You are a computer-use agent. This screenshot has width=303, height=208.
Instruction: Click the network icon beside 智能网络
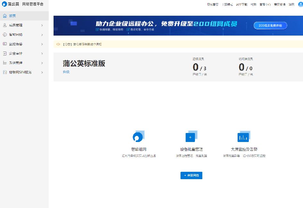[x=5, y=35]
